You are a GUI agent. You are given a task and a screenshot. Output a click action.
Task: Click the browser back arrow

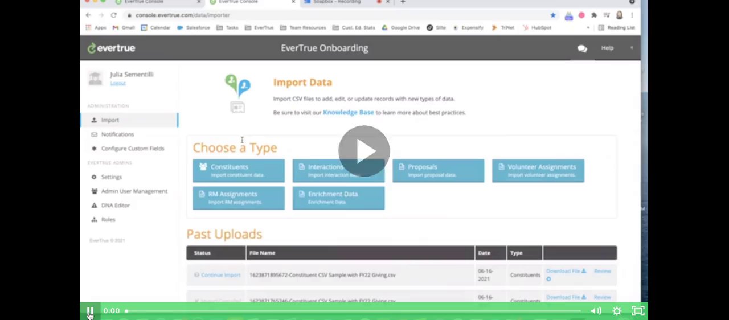point(88,15)
